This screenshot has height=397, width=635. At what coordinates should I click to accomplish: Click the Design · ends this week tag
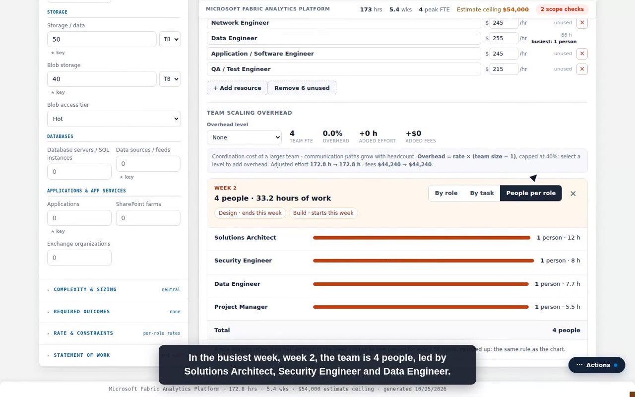click(250, 213)
